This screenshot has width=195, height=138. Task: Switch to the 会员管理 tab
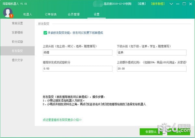pos(74,14)
